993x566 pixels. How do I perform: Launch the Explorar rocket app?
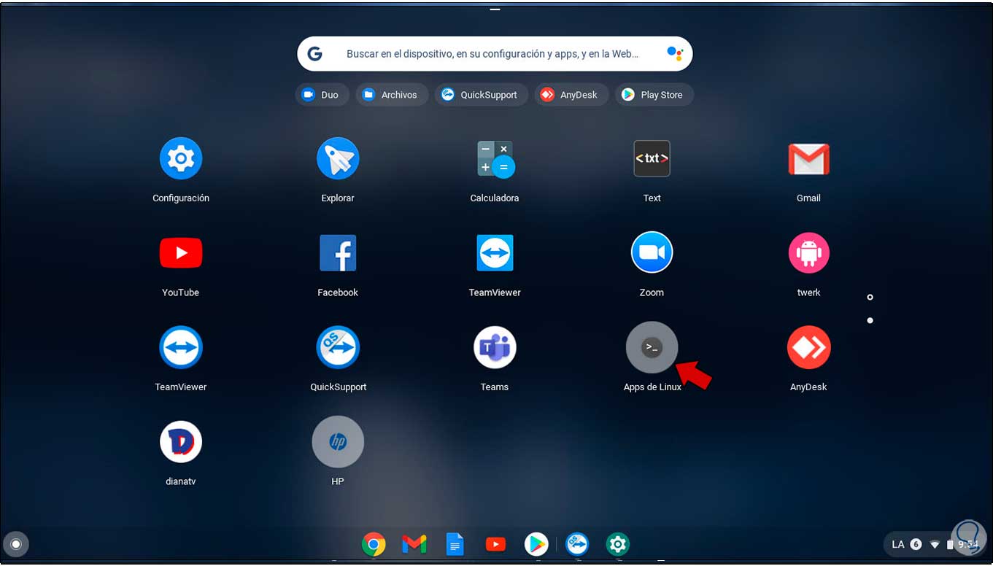click(x=338, y=158)
